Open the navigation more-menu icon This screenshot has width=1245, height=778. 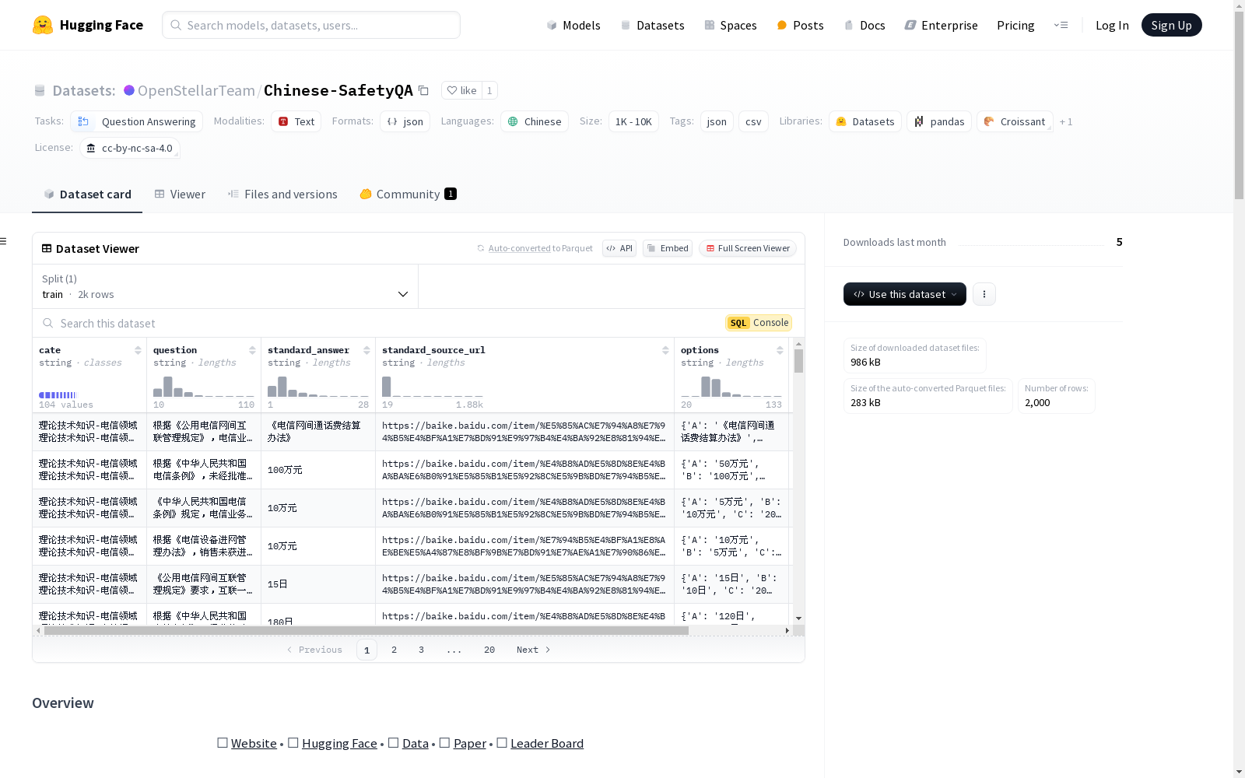pyautogui.click(x=1061, y=25)
